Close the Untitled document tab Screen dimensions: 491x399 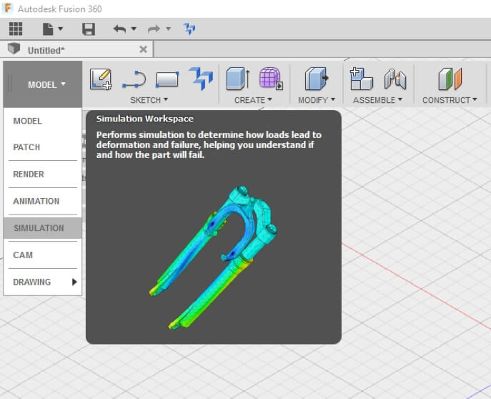(143, 49)
